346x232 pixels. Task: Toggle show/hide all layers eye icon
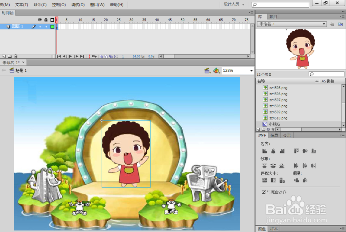[40, 20]
